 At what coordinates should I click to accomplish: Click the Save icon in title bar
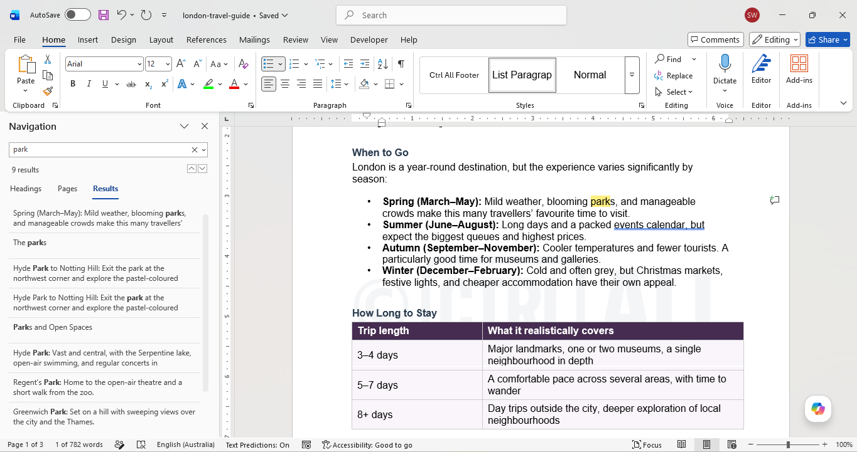[104, 15]
